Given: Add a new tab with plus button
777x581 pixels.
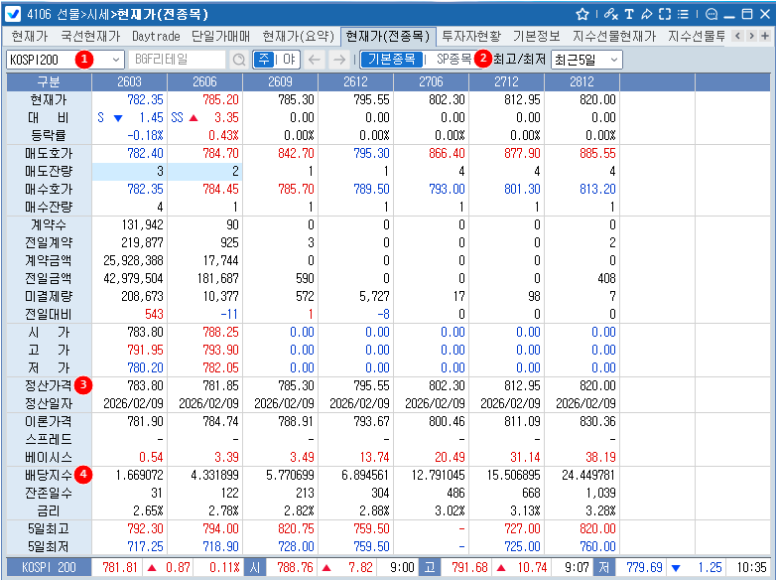Looking at the screenshot, I should 765,36.
